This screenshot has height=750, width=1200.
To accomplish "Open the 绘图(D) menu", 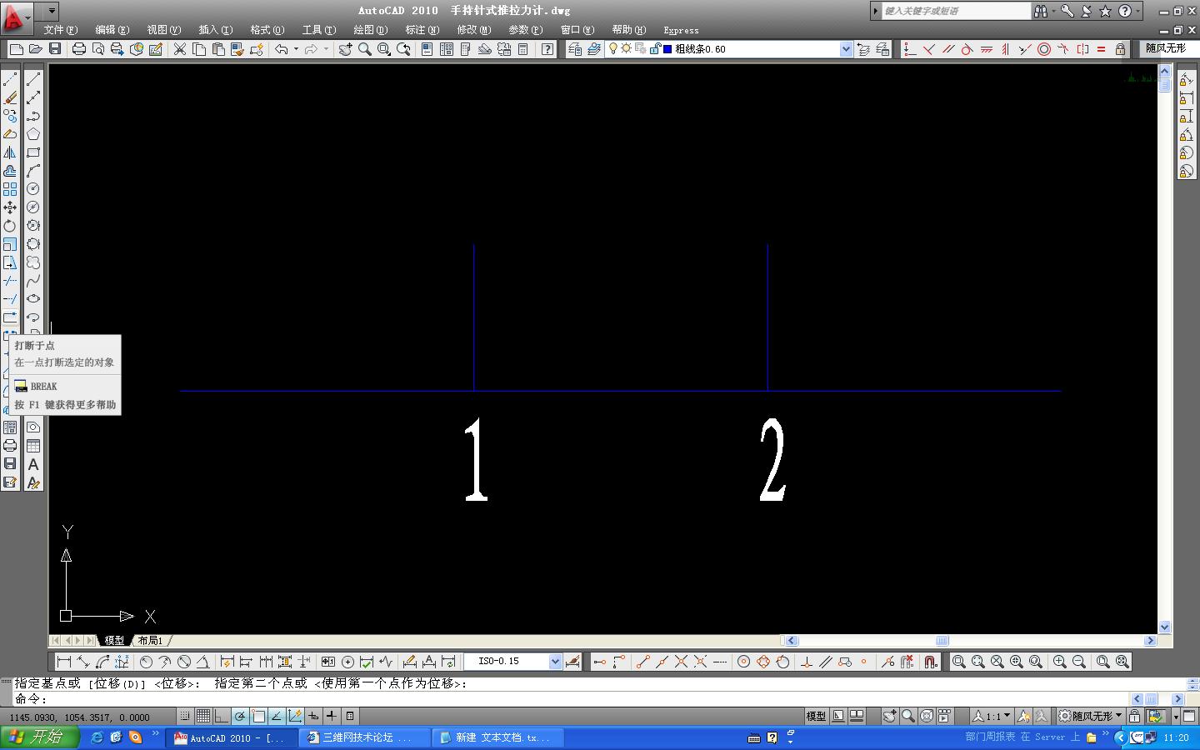I will [x=371, y=30].
